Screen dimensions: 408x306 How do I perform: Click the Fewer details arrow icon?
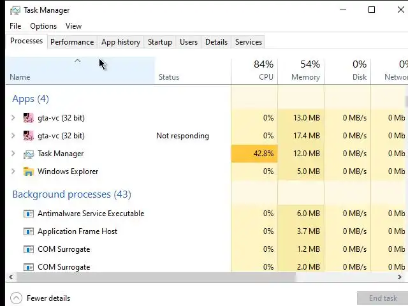(16, 298)
